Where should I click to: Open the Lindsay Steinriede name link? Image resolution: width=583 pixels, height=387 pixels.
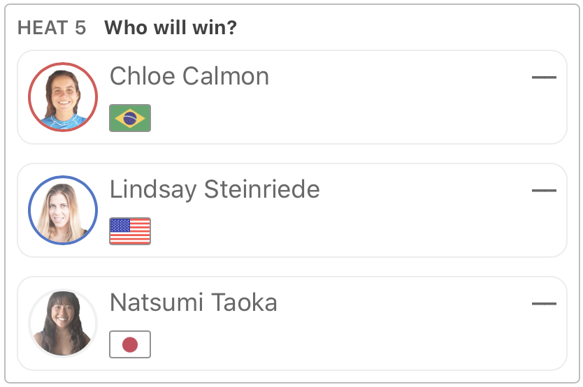(215, 189)
